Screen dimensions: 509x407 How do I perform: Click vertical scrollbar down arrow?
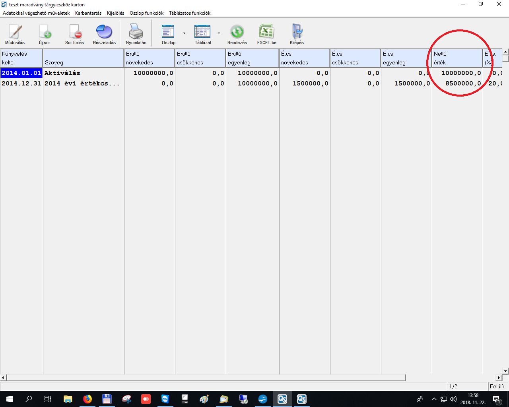pos(505,371)
